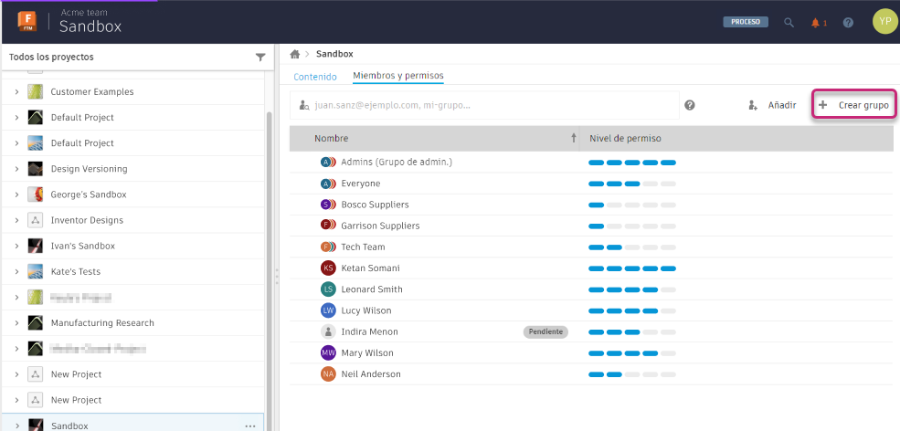This screenshot has width=900, height=431.
Task: Select the Kate's Tests project row
Action: (132, 271)
